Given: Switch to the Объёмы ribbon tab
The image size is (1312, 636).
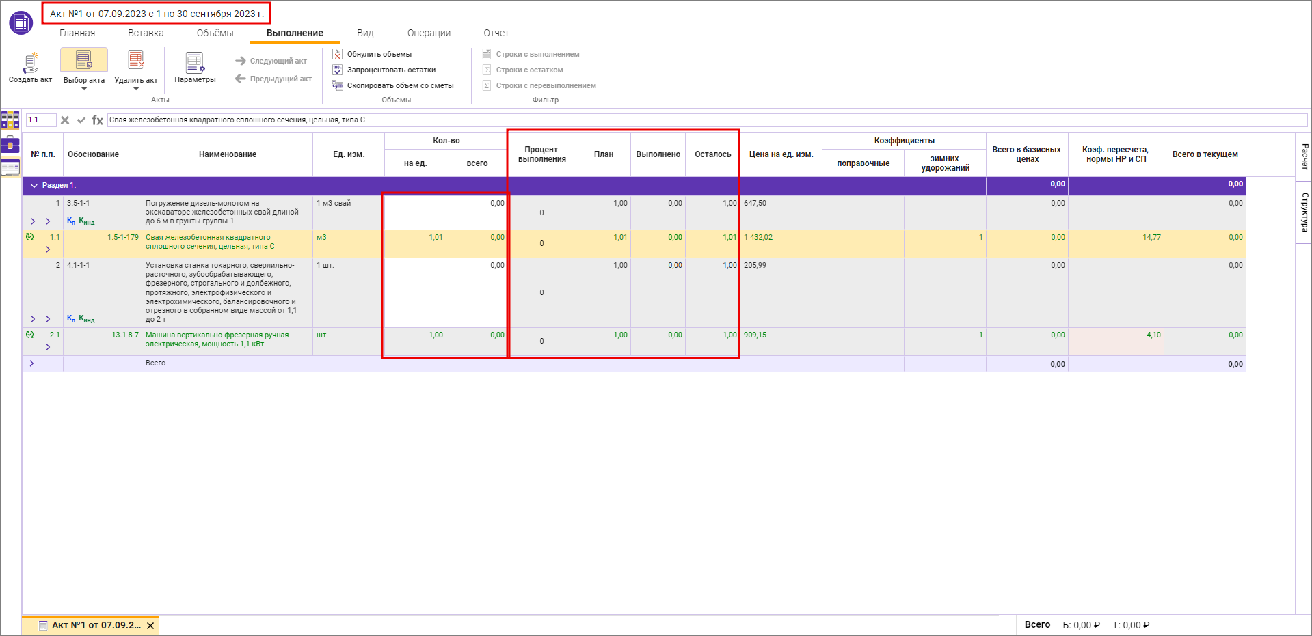Looking at the screenshot, I should click(x=215, y=33).
